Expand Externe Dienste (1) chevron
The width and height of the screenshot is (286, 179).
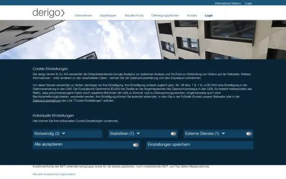[x=223, y=133]
